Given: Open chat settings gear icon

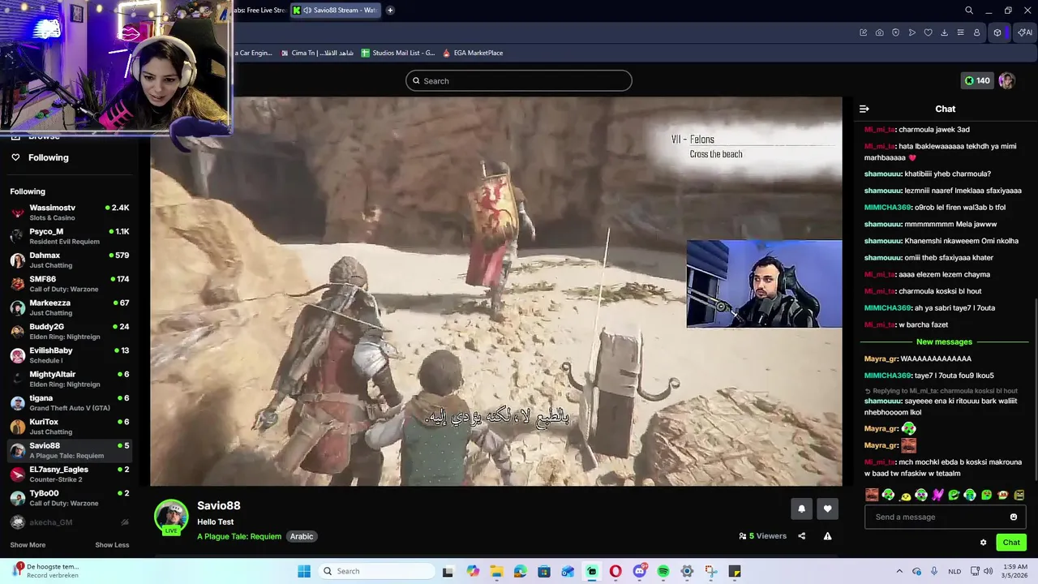Looking at the screenshot, I should click(983, 543).
